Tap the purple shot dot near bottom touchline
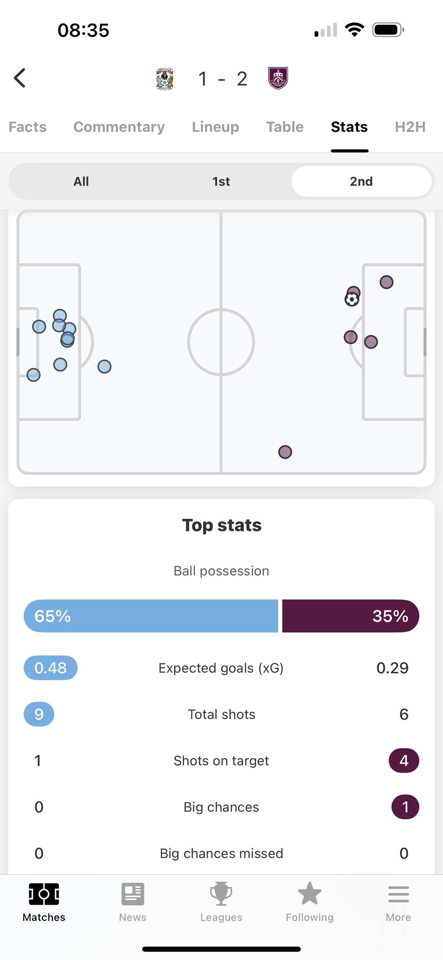 click(285, 452)
